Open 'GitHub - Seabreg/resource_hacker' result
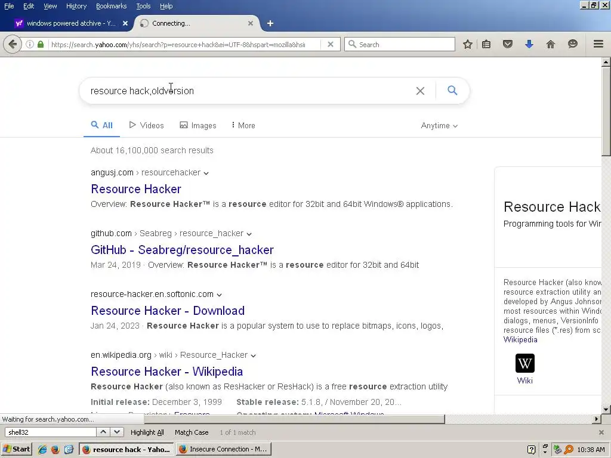This screenshot has width=611, height=458. click(183, 250)
